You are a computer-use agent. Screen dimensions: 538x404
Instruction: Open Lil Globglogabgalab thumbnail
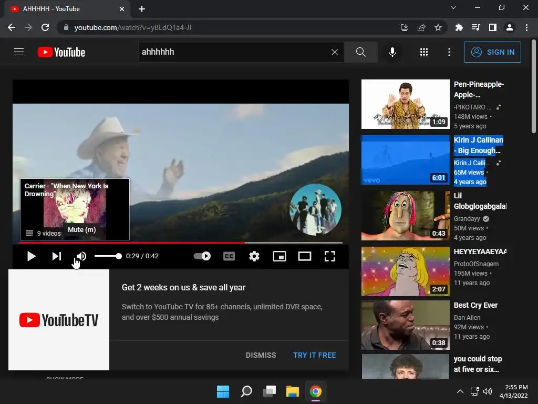(406, 216)
